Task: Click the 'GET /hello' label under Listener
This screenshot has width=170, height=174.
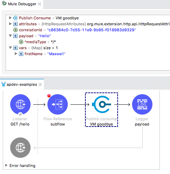Action: pyautogui.click(x=20, y=124)
